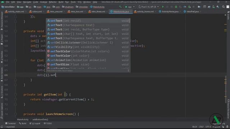Image resolution: width=230 pixels, height=129 pixels.
Task: Click addBottomDots() breadcrumb
Action: pos(40,120)
